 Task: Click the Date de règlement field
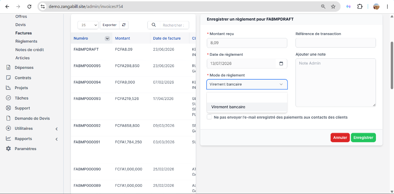[x=241, y=64]
